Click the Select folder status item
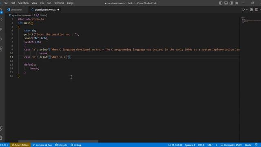Screen dimensions: 261x147 tap(20, 145)
